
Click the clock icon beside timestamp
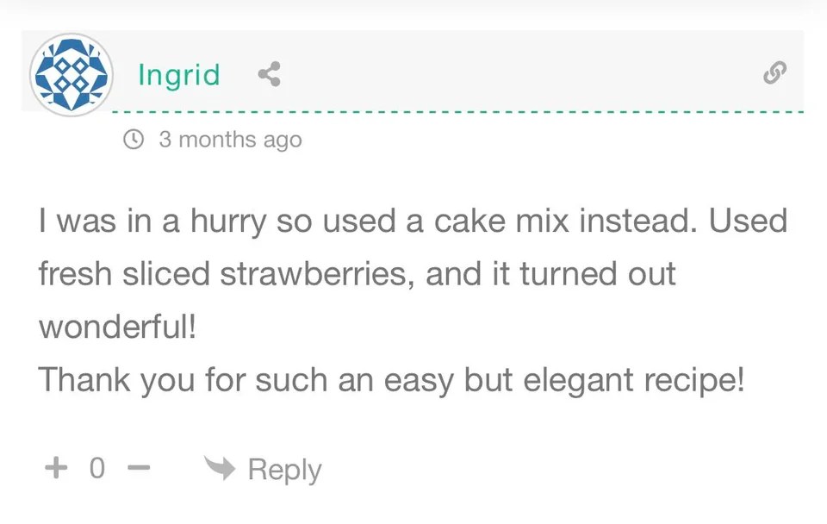[134, 139]
